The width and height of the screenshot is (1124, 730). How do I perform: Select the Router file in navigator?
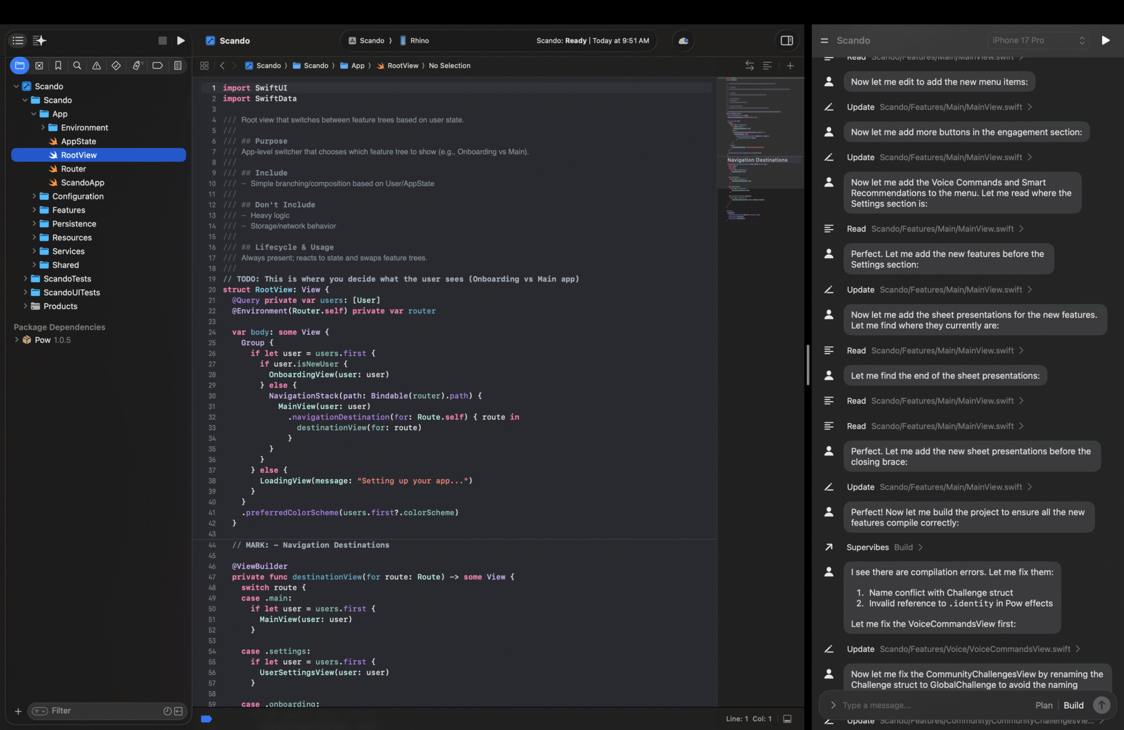point(74,169)
